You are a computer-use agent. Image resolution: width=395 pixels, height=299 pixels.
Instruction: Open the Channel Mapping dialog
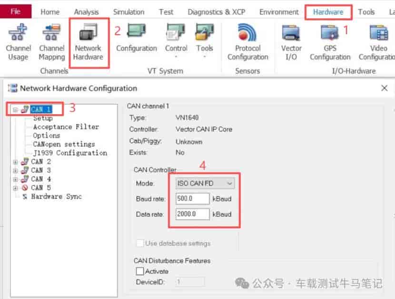pyautogui.click(x=52, y=42)
